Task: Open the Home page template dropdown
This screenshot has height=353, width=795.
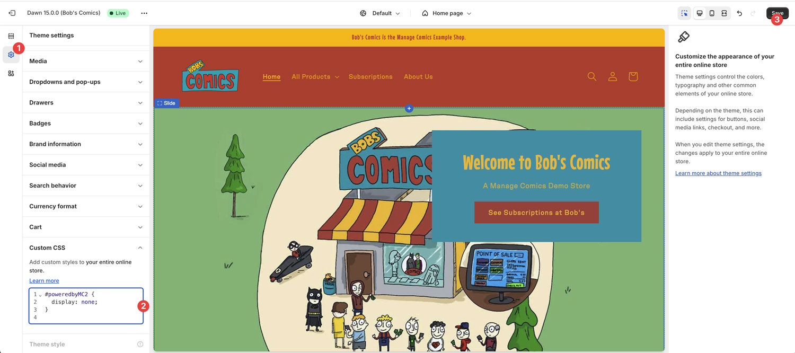Action: (x=446, y=13)
